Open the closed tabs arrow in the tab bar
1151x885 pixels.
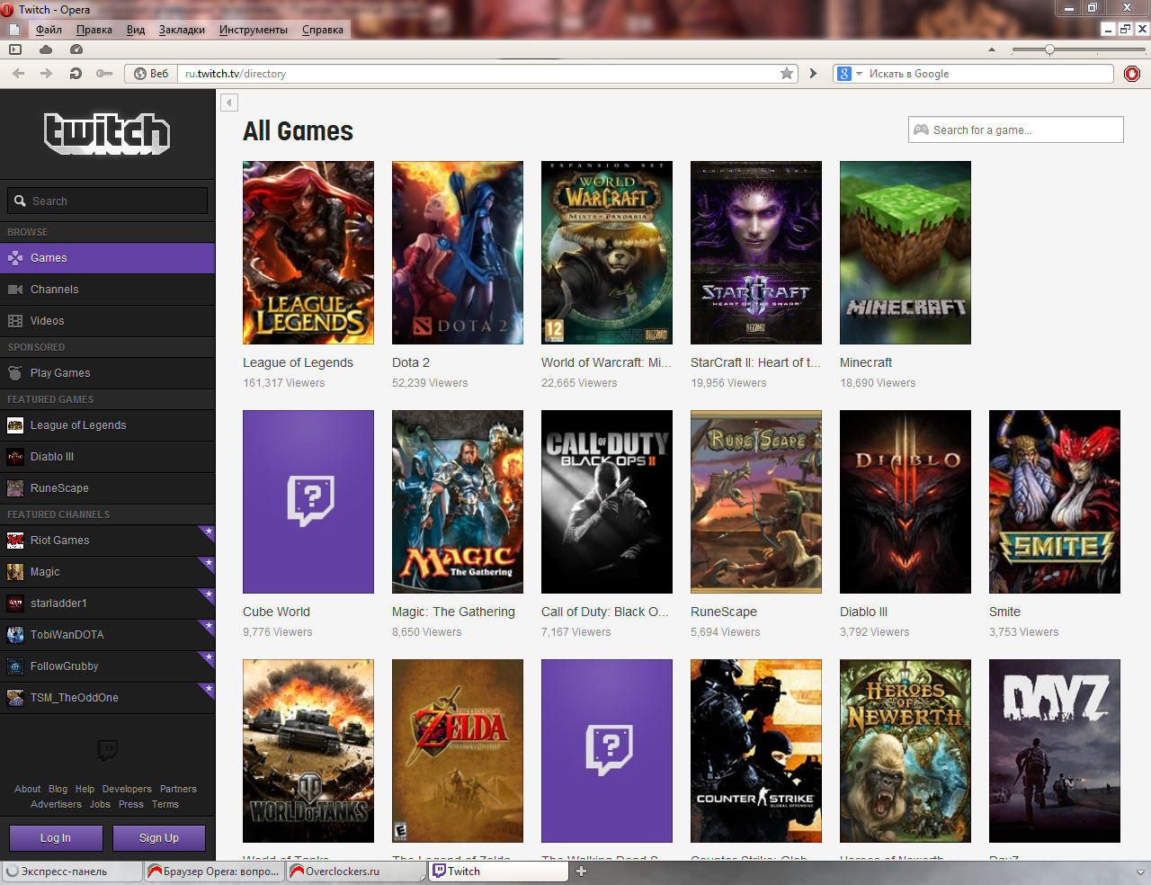[x=1140, y=872]
